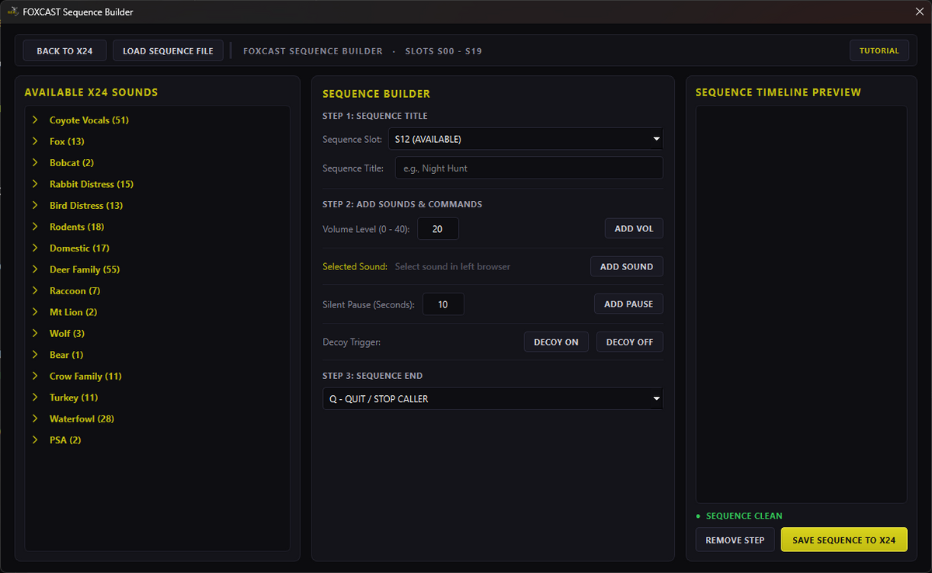This screenshot has width=932, height=573.
Task: Select PSA (2) category
Action: pos(65,440)
